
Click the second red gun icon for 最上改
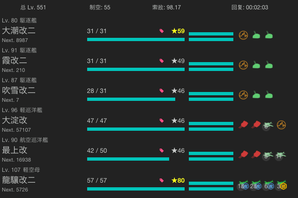(x=256, y=155)
